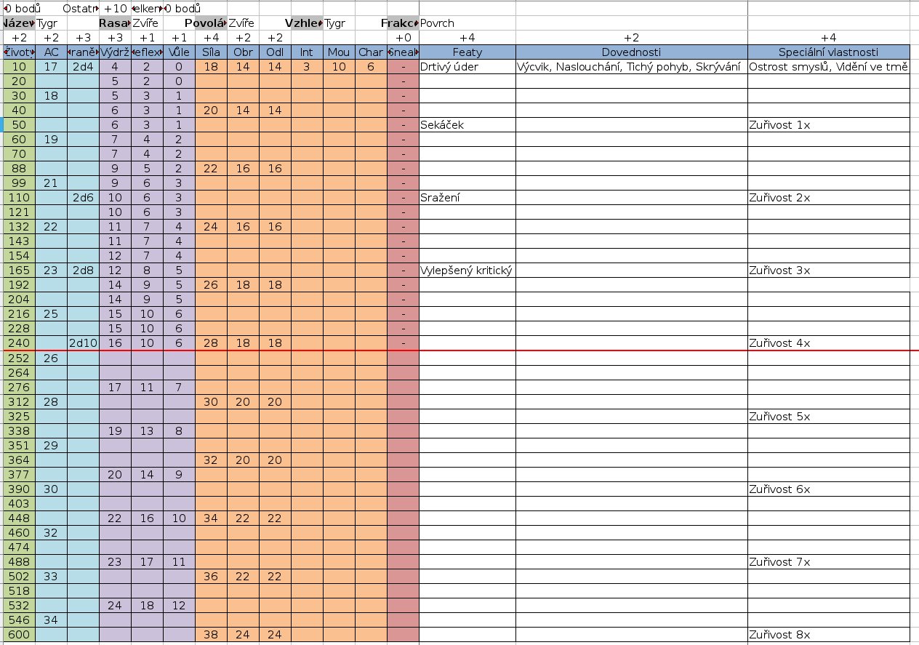Select the 2d10 damage cell
919x645 pixels.
pos(83,343)
